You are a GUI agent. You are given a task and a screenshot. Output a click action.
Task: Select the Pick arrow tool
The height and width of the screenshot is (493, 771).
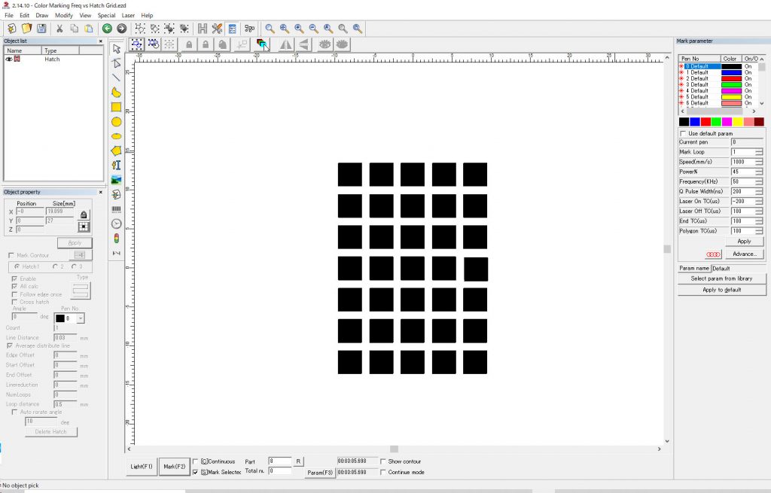(x=117, y=49)
